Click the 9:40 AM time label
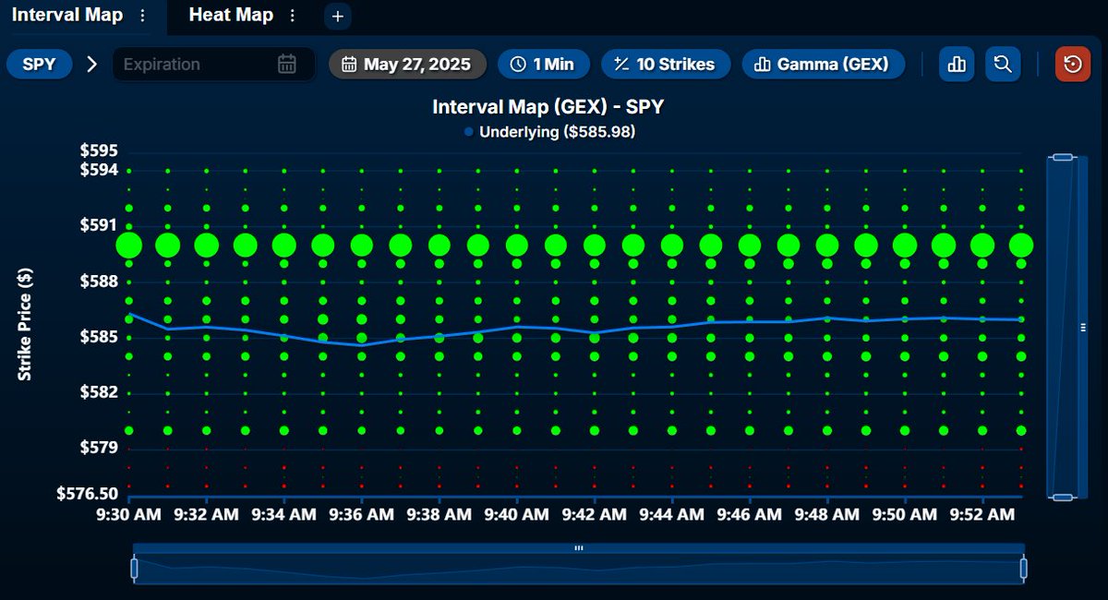 517,513
